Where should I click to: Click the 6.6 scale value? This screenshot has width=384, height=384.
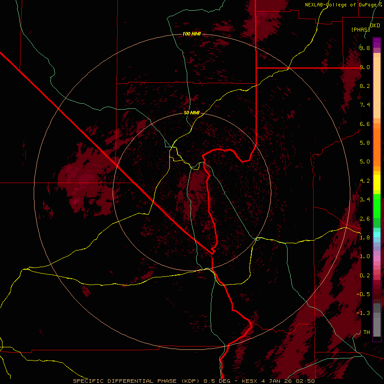[365, 124]
